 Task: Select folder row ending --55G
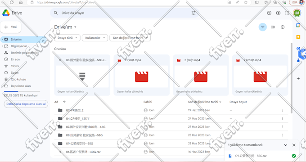(x=171, y=144)
